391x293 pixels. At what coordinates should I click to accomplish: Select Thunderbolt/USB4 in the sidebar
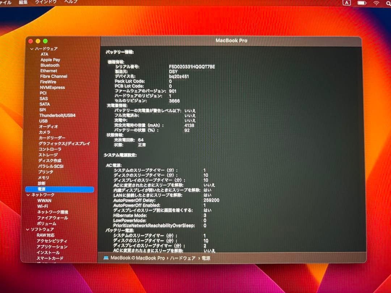(57, 115)
